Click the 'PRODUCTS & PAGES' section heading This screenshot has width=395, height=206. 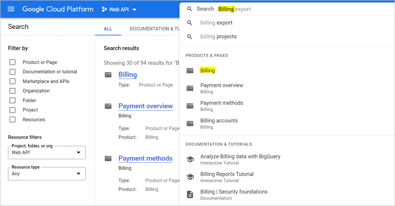click(207, 55)
